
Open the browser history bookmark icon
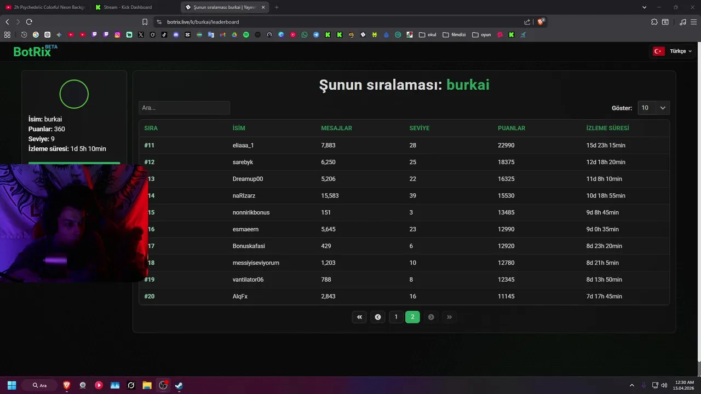24,34
